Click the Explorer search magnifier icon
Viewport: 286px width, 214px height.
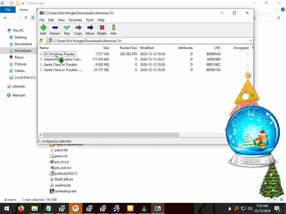point(278,18)
